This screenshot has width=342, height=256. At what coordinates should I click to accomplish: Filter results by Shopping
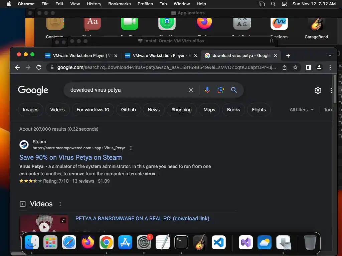coord(181,110)
